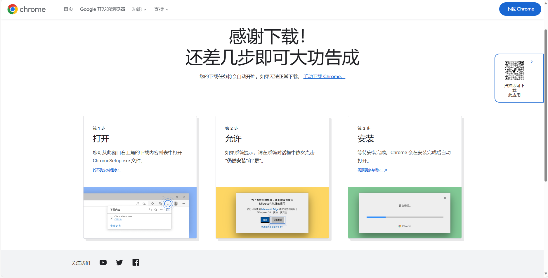Click the 关注我们 label
Viewport: 548px width, 278px height.
point(81,263)
